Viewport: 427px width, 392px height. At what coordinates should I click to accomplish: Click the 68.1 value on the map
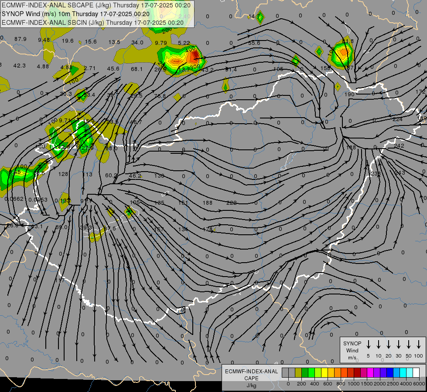click(x=137, y=69)
